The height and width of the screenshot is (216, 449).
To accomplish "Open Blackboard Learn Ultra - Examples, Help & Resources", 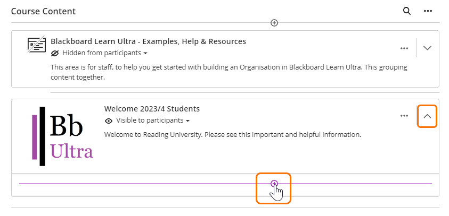I will pyautogui.click(x=148, y=41).
